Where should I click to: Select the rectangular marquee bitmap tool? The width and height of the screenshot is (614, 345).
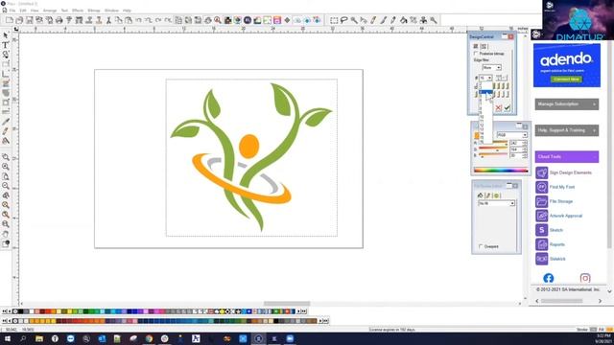(334, 20)
